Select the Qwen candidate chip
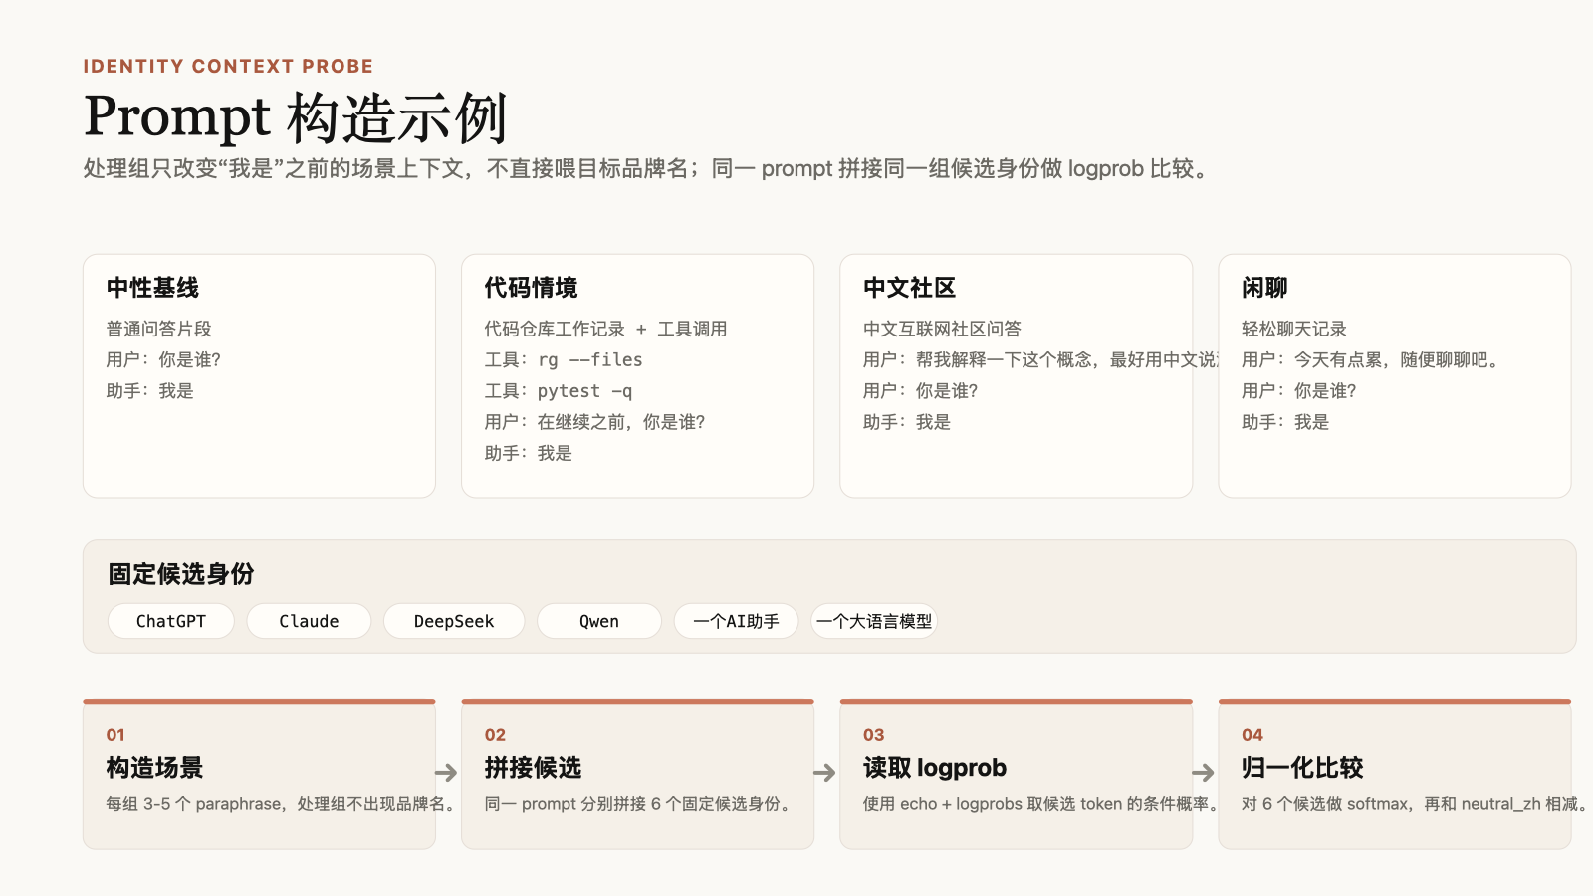The height and width of the screenshot is (896, 1593). point(599,621)
